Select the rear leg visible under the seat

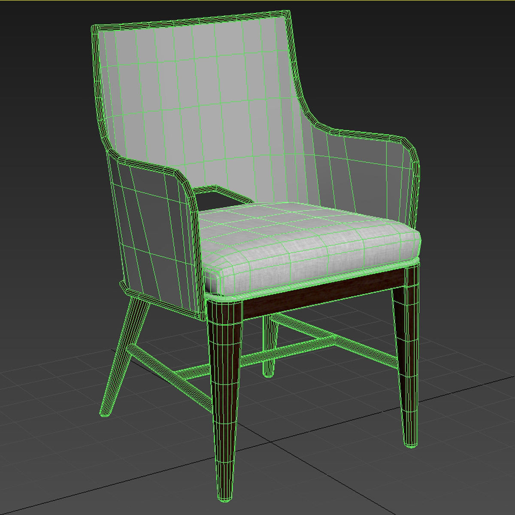point(269,346)
